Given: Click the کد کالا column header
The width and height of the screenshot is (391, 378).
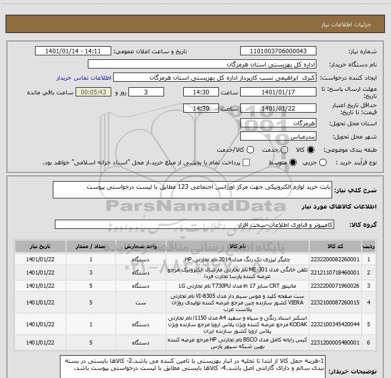Looking at the screenshot, I should [x=335, y=246].
